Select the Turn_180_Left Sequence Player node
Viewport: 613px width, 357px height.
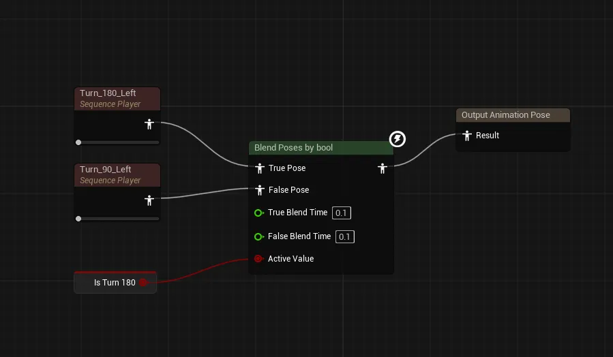(x=117, y=98)
